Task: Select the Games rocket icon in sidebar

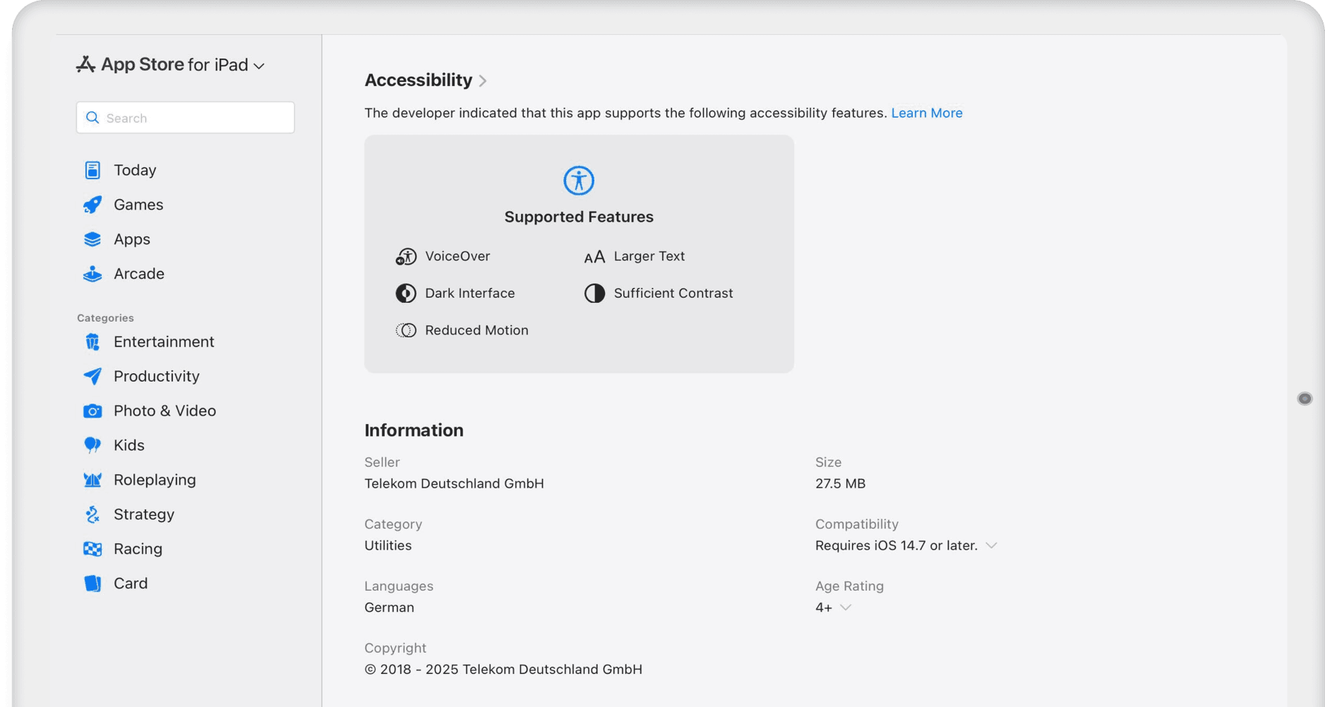Action: click(92, 205)
